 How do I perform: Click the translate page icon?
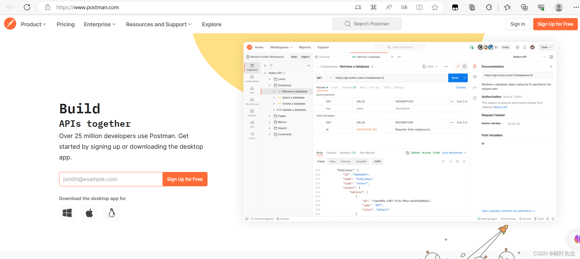click(x=404, y=7)
